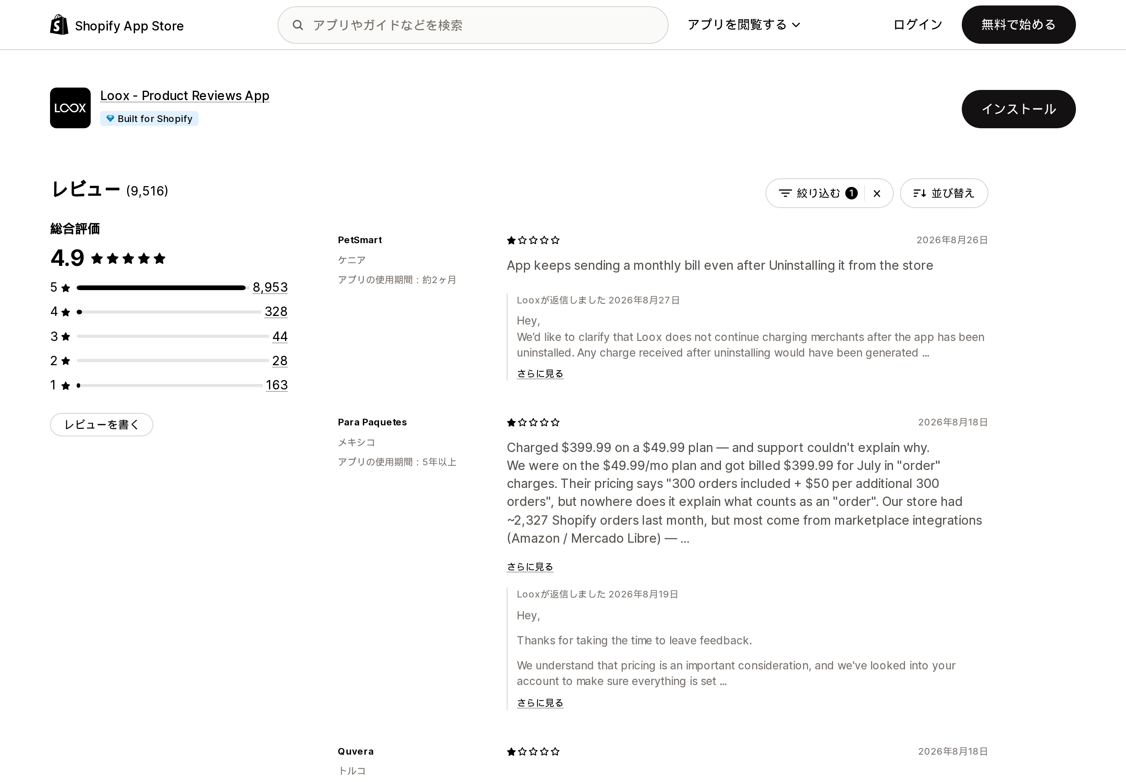1126x782 pixels.
Task: Filter reviews by 5-star count 8,953
Action: [x=270, y=287]
